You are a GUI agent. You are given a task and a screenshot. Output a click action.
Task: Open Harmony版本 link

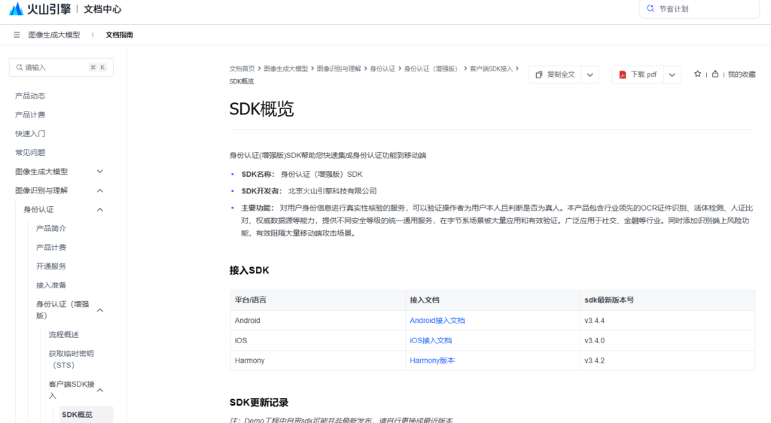pyautogui.click(x=432, y=361)
